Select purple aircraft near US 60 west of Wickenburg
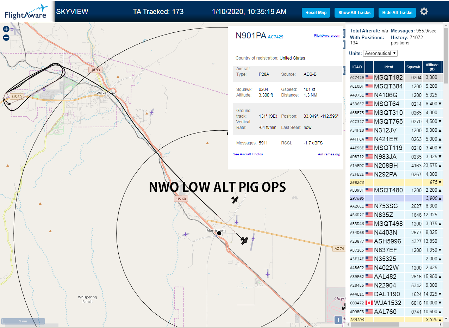Image resolution: width=449 pixels, height=328 pixels. pos(44,89)
